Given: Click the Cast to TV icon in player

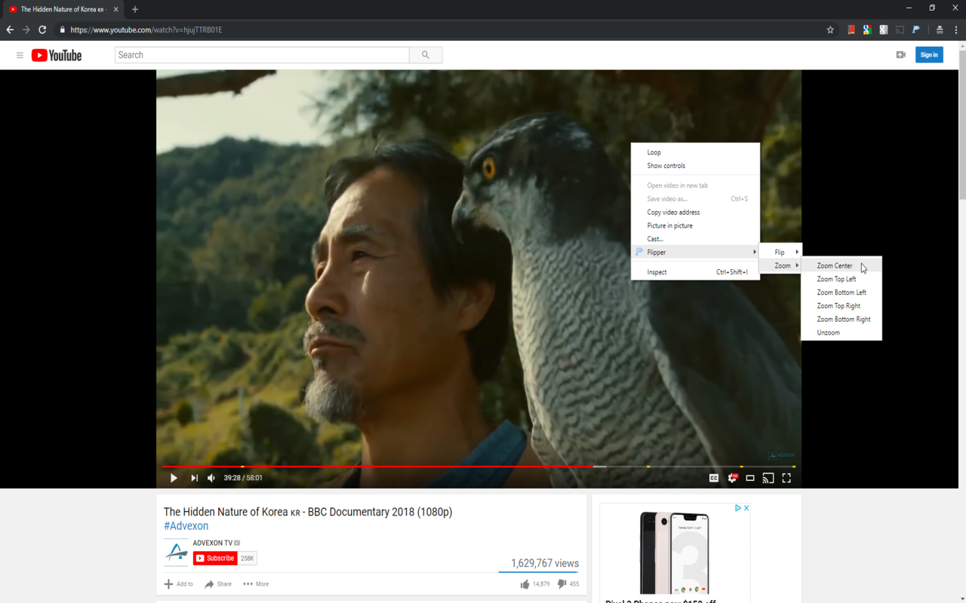Looking at the screenshot, I should (x=768, y=478).
